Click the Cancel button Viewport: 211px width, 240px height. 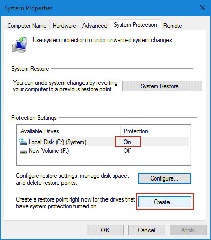[x=146, y=230]
